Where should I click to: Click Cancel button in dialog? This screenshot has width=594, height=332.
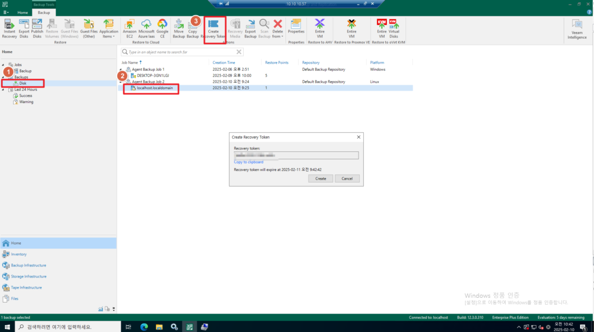click(347, 178)
